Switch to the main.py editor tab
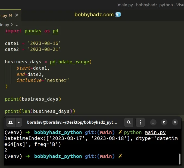This screenshot has width=184, height=168. 3,15
